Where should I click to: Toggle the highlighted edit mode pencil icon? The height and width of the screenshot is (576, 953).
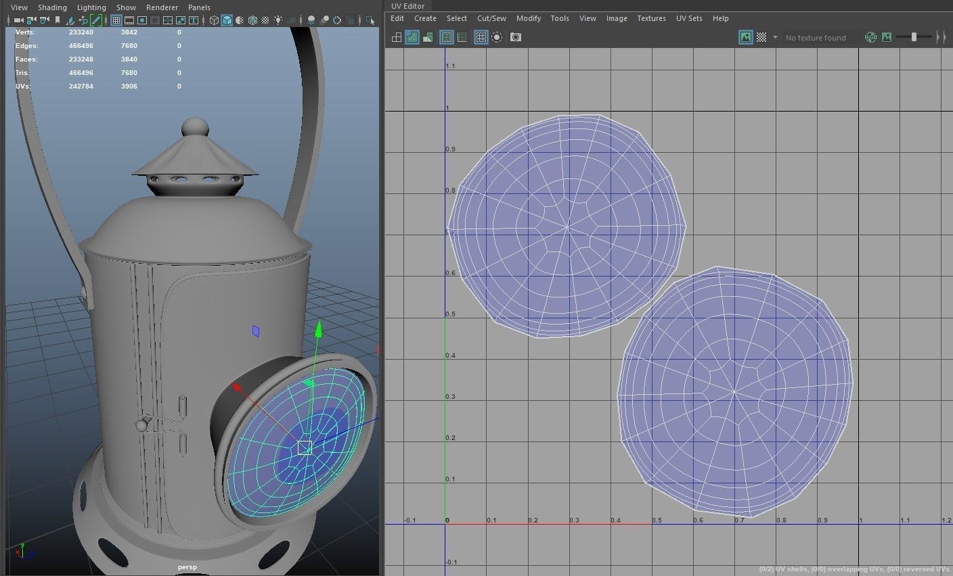[x=97, y=20]
